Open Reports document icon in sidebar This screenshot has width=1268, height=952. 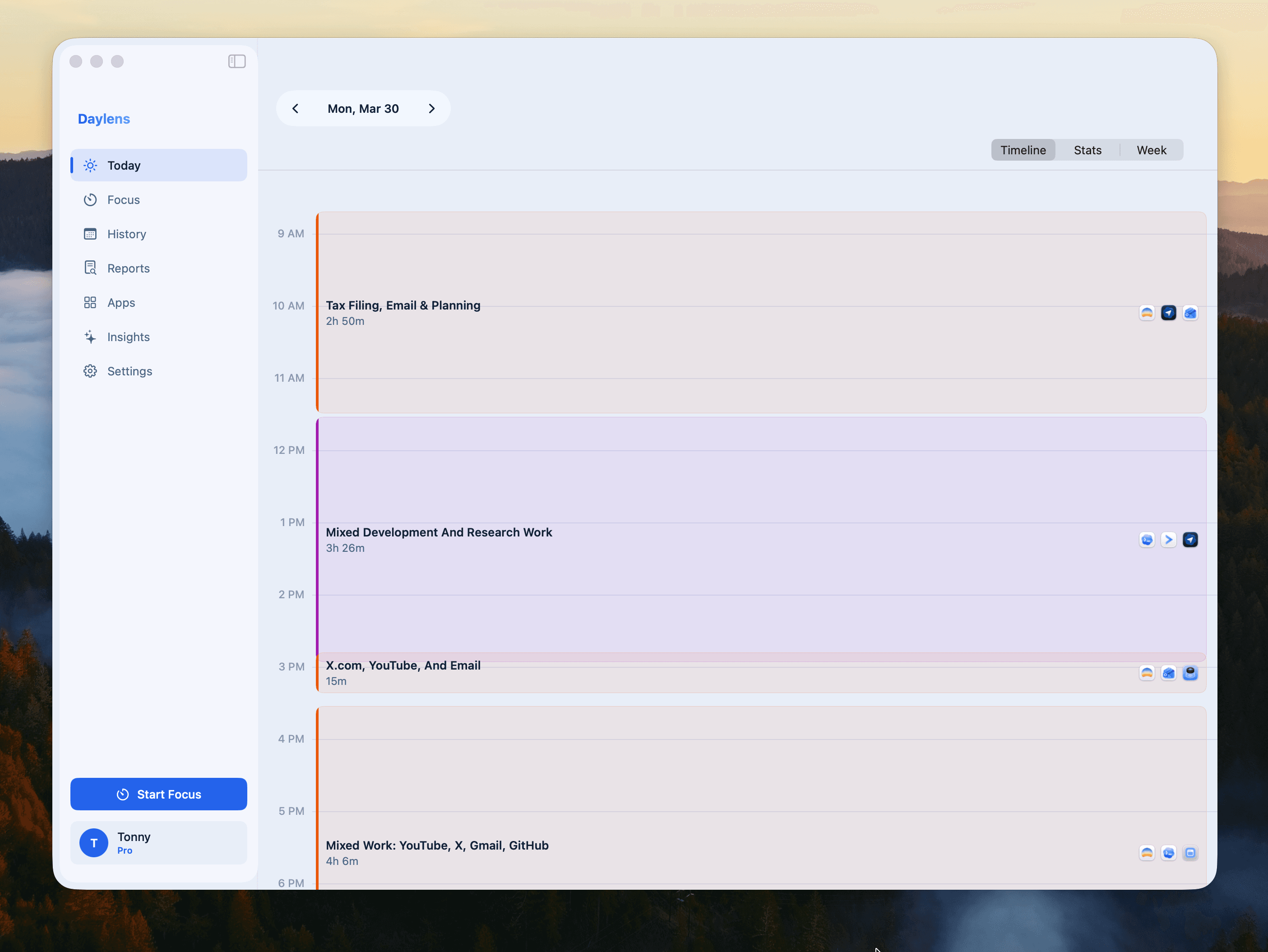coord(90,268)
